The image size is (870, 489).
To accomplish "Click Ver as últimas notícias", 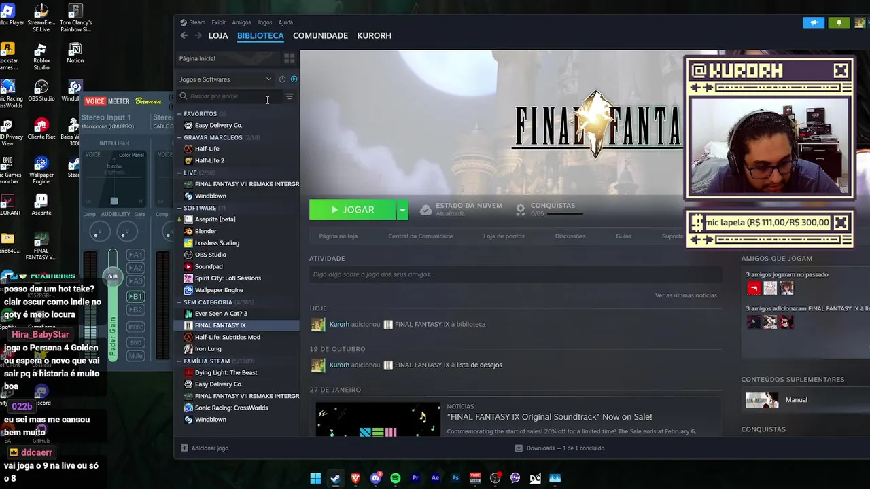I will click(x=686, y=295).
